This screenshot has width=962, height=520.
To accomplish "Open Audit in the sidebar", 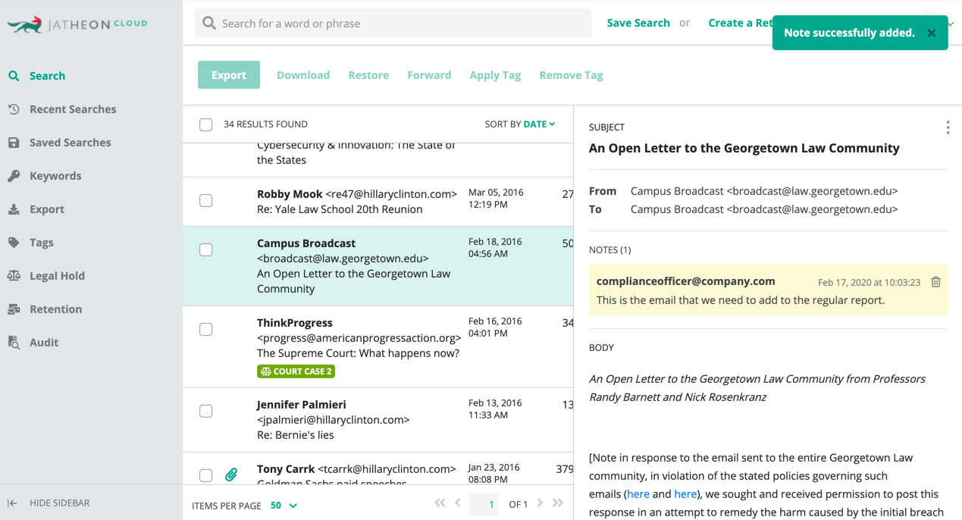I will click(44, 343).
